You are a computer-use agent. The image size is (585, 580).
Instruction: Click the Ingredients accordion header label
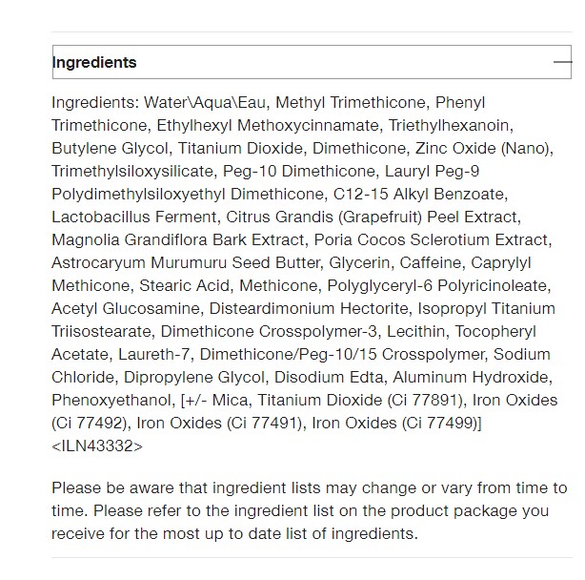click(x=94, y=62)
